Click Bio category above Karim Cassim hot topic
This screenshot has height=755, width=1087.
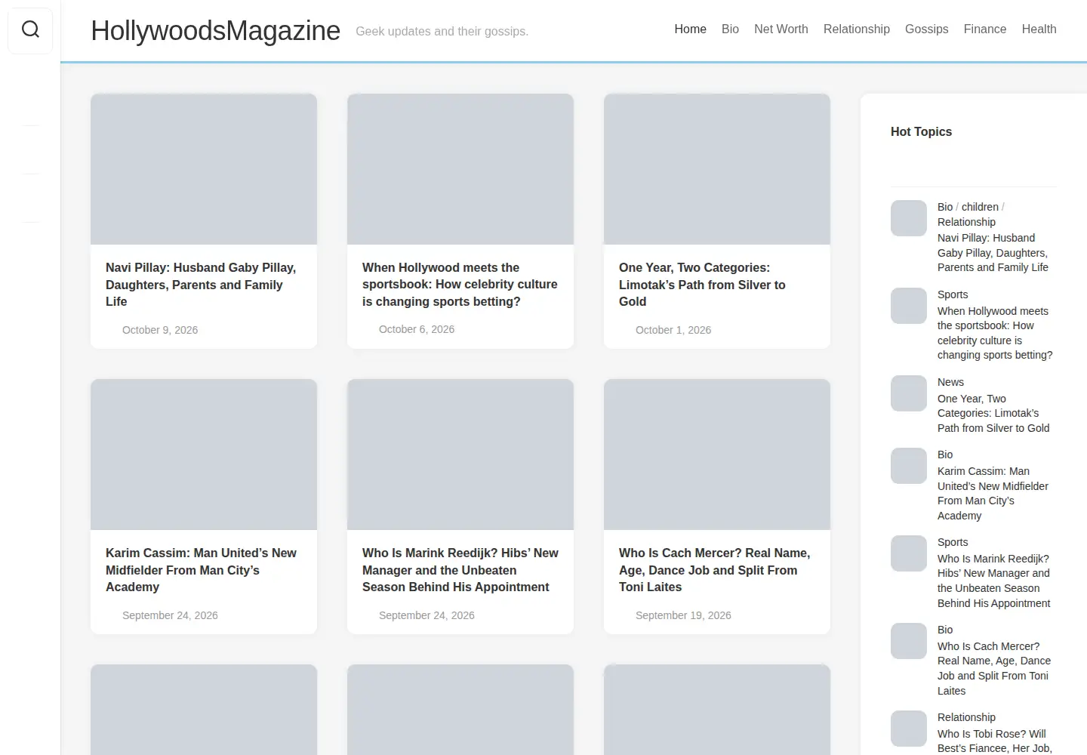945,455
